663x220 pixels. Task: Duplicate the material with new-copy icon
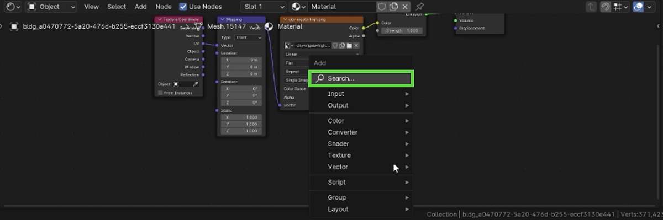393,7
